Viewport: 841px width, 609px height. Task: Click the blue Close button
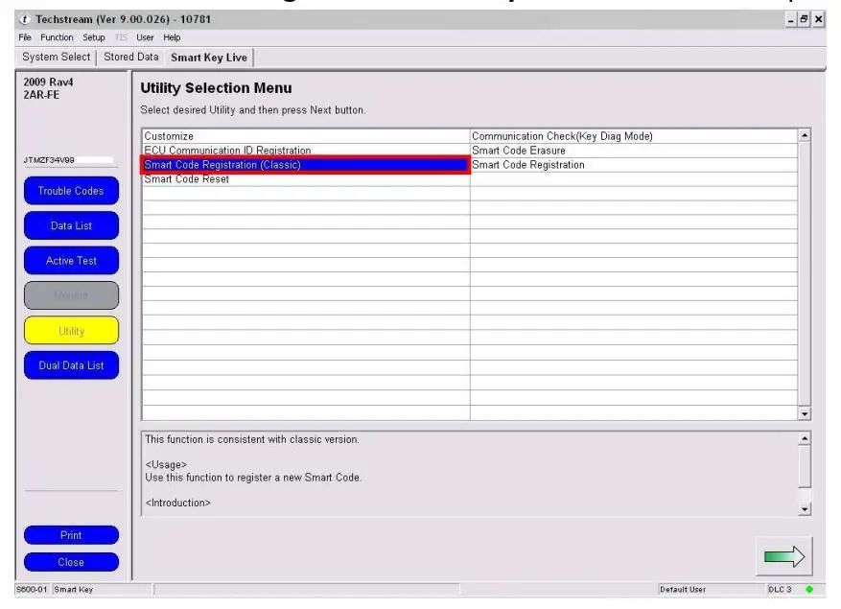pos(71,562)
